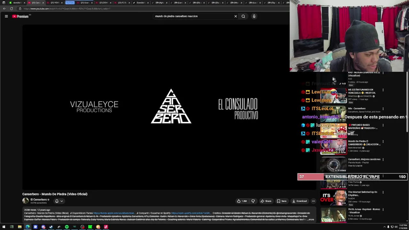Go to YouTube Premium home logo
The width and height of the screenshot is (409, 230).
[x=21, y=16]
